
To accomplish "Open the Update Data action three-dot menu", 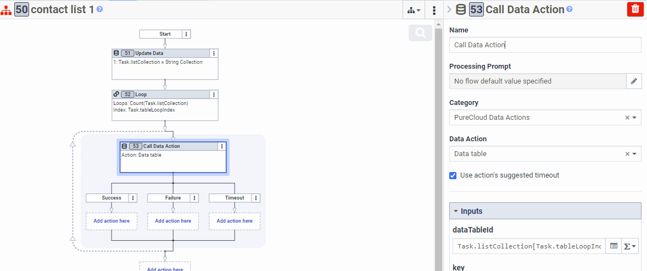I will 214,53.
